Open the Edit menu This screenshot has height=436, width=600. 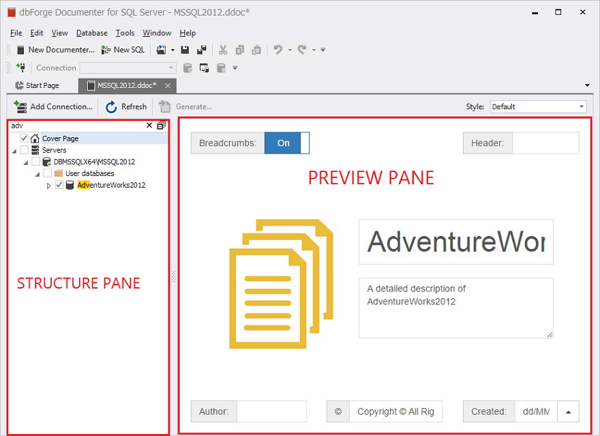[x=37, y=33]
